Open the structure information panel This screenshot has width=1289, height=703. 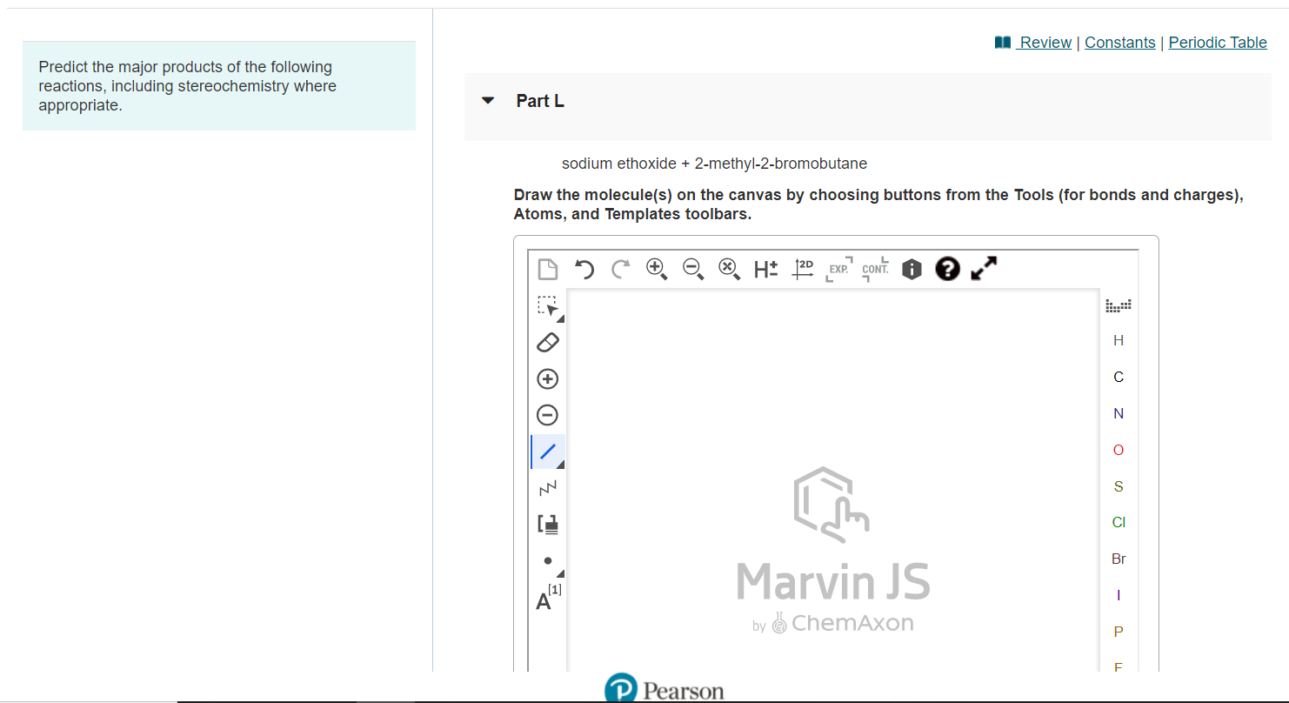pyautogui.click(x=911, y=269)
